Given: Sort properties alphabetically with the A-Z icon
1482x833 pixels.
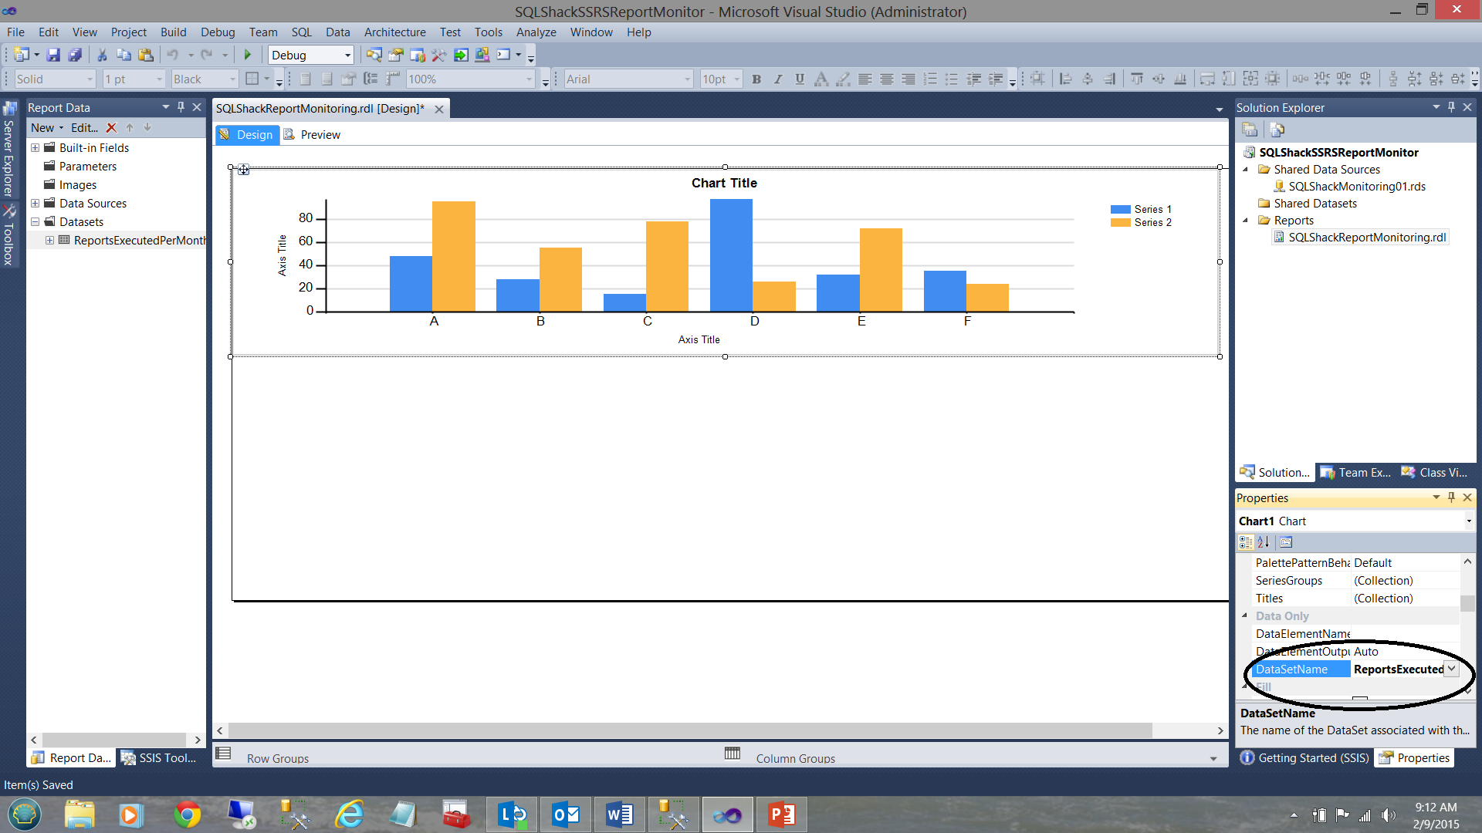Looking at the screenshot, I should pyautogui.click(x=1264, y=542).
